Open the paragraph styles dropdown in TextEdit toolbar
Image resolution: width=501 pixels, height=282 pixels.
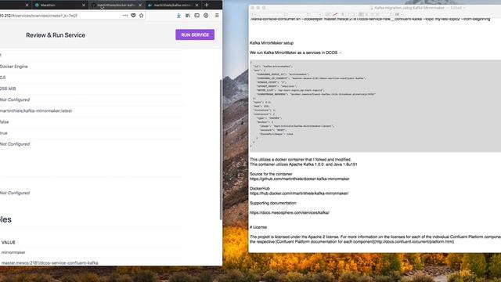pyautogui.click(x=254, y=14)
